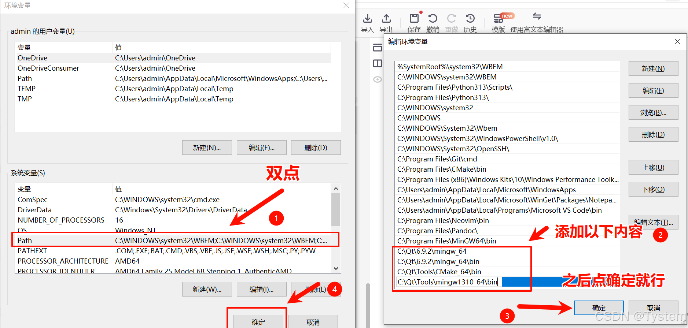Confirm with 确定 in 编辑环境变量 dialog
Screen dimensions: 688x328
599,308
